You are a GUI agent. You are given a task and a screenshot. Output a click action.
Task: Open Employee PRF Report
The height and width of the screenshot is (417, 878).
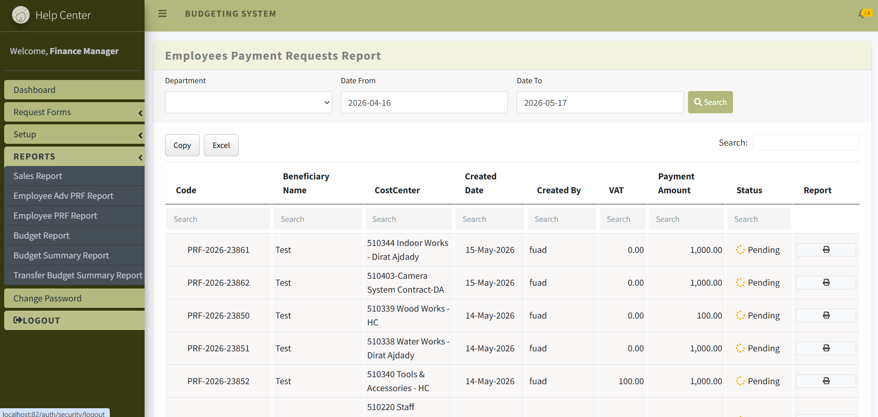pyautogui.click(x=74, y=215)
